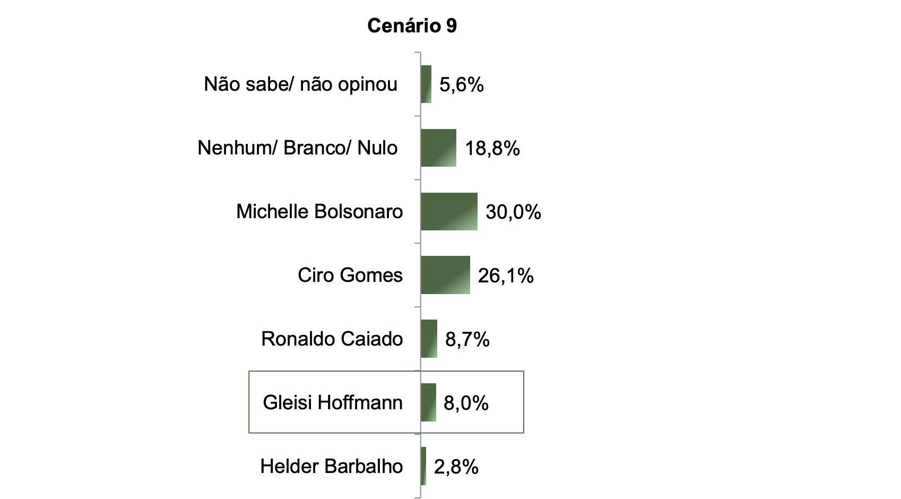The image size is (901, 499).
Task: Select the Não sabe/ não opinou label
Action: pos(300,84)
